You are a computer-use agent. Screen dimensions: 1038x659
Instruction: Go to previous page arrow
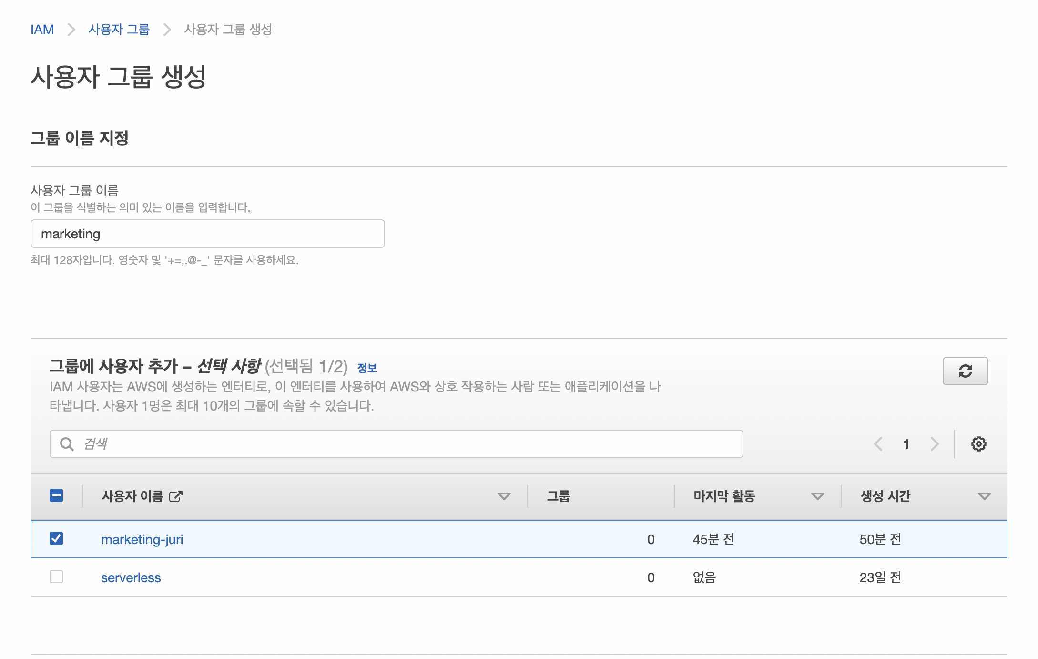[x=878, y=444]
